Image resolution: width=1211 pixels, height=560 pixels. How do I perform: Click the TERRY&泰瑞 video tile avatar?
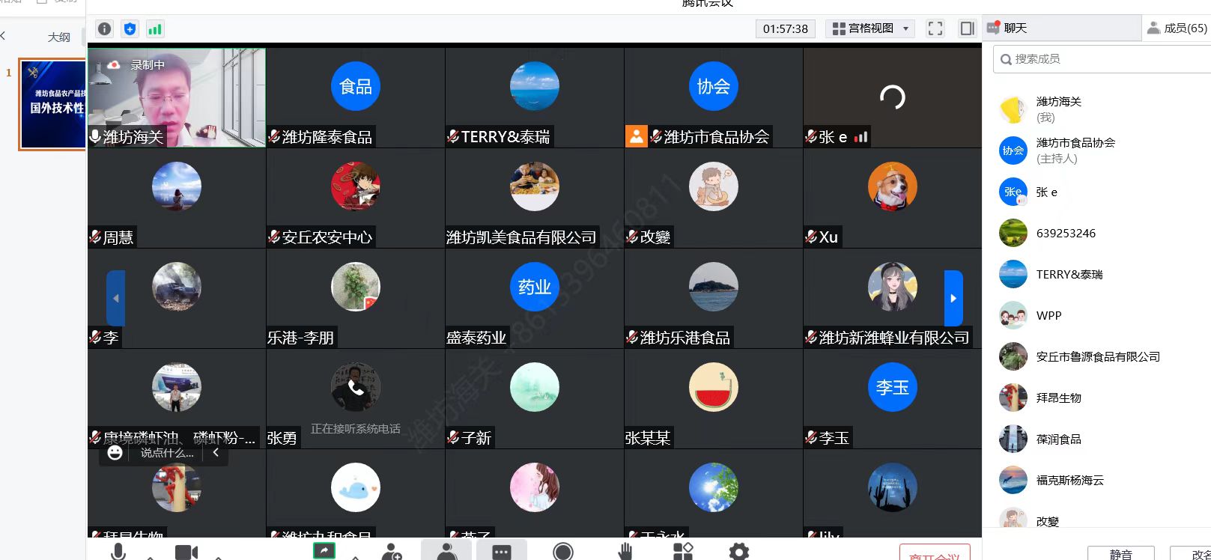tap(535, 86)
